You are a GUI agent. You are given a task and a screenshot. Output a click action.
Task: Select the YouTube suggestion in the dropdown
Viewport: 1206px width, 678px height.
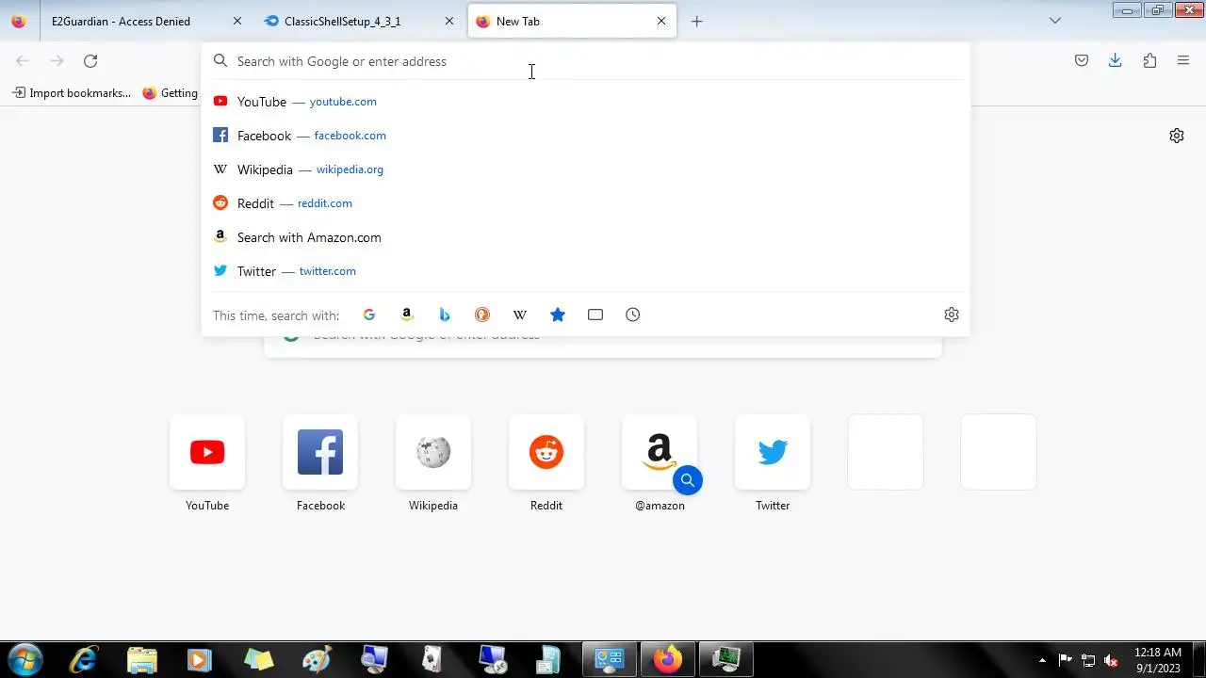[585, 102]
